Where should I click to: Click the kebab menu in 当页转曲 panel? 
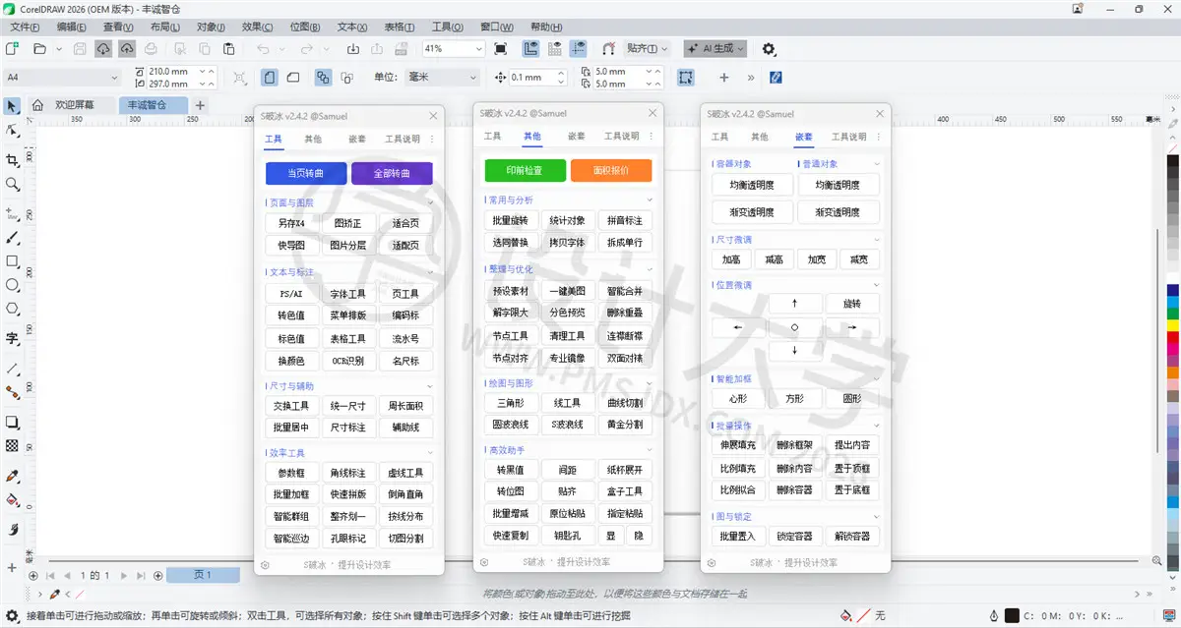(x=432, y=139)
